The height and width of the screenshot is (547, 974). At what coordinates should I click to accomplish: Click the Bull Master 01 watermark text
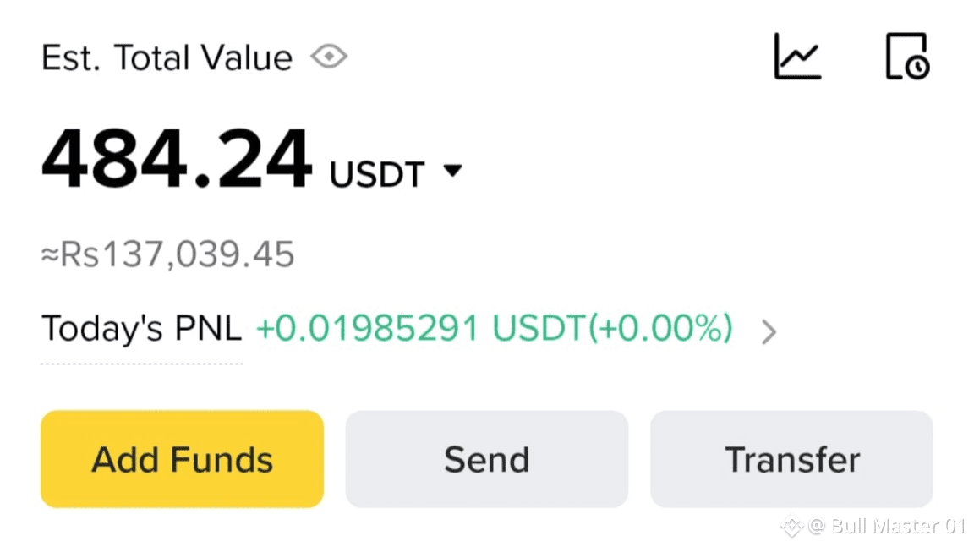[x=898, y=526]
